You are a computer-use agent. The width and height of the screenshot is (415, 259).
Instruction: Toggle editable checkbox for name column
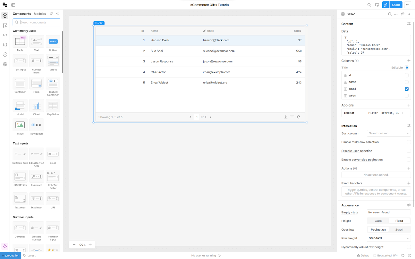point(407,82)
